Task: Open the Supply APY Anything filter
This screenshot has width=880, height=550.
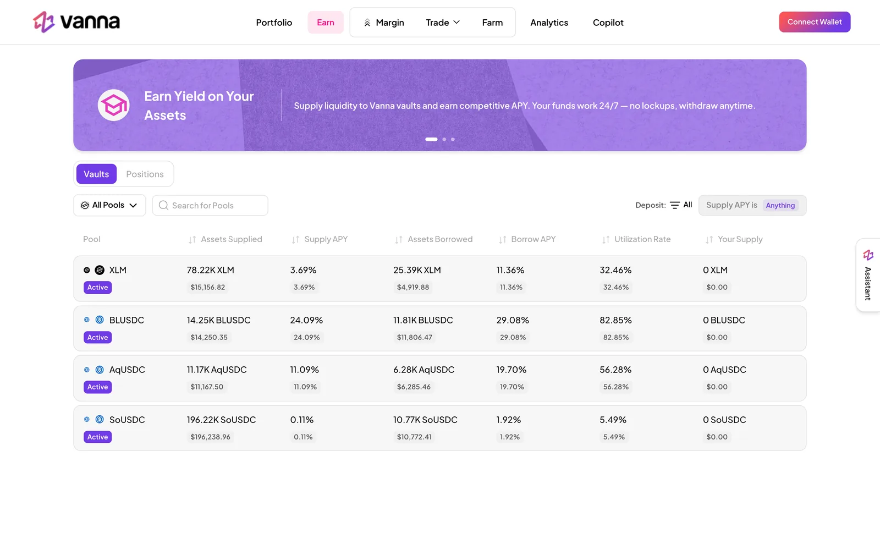Action: 752,205
